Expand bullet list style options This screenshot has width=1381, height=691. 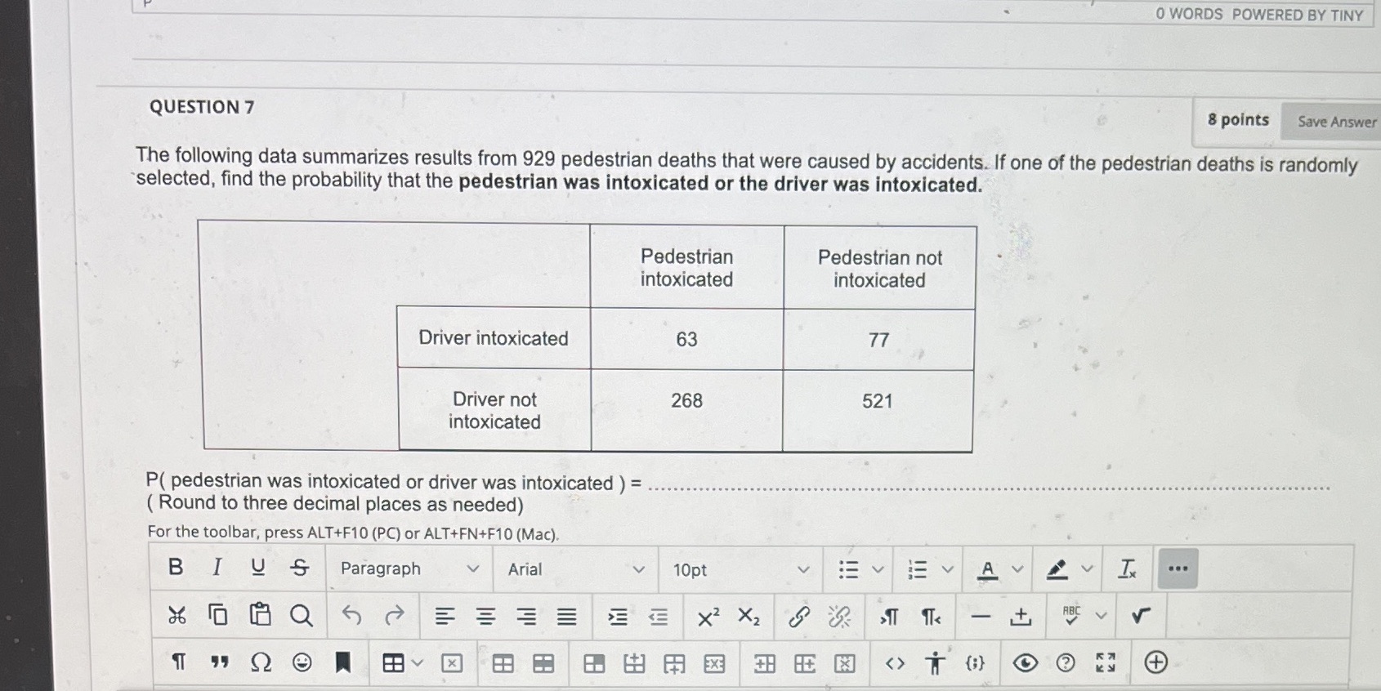[878, 569]
